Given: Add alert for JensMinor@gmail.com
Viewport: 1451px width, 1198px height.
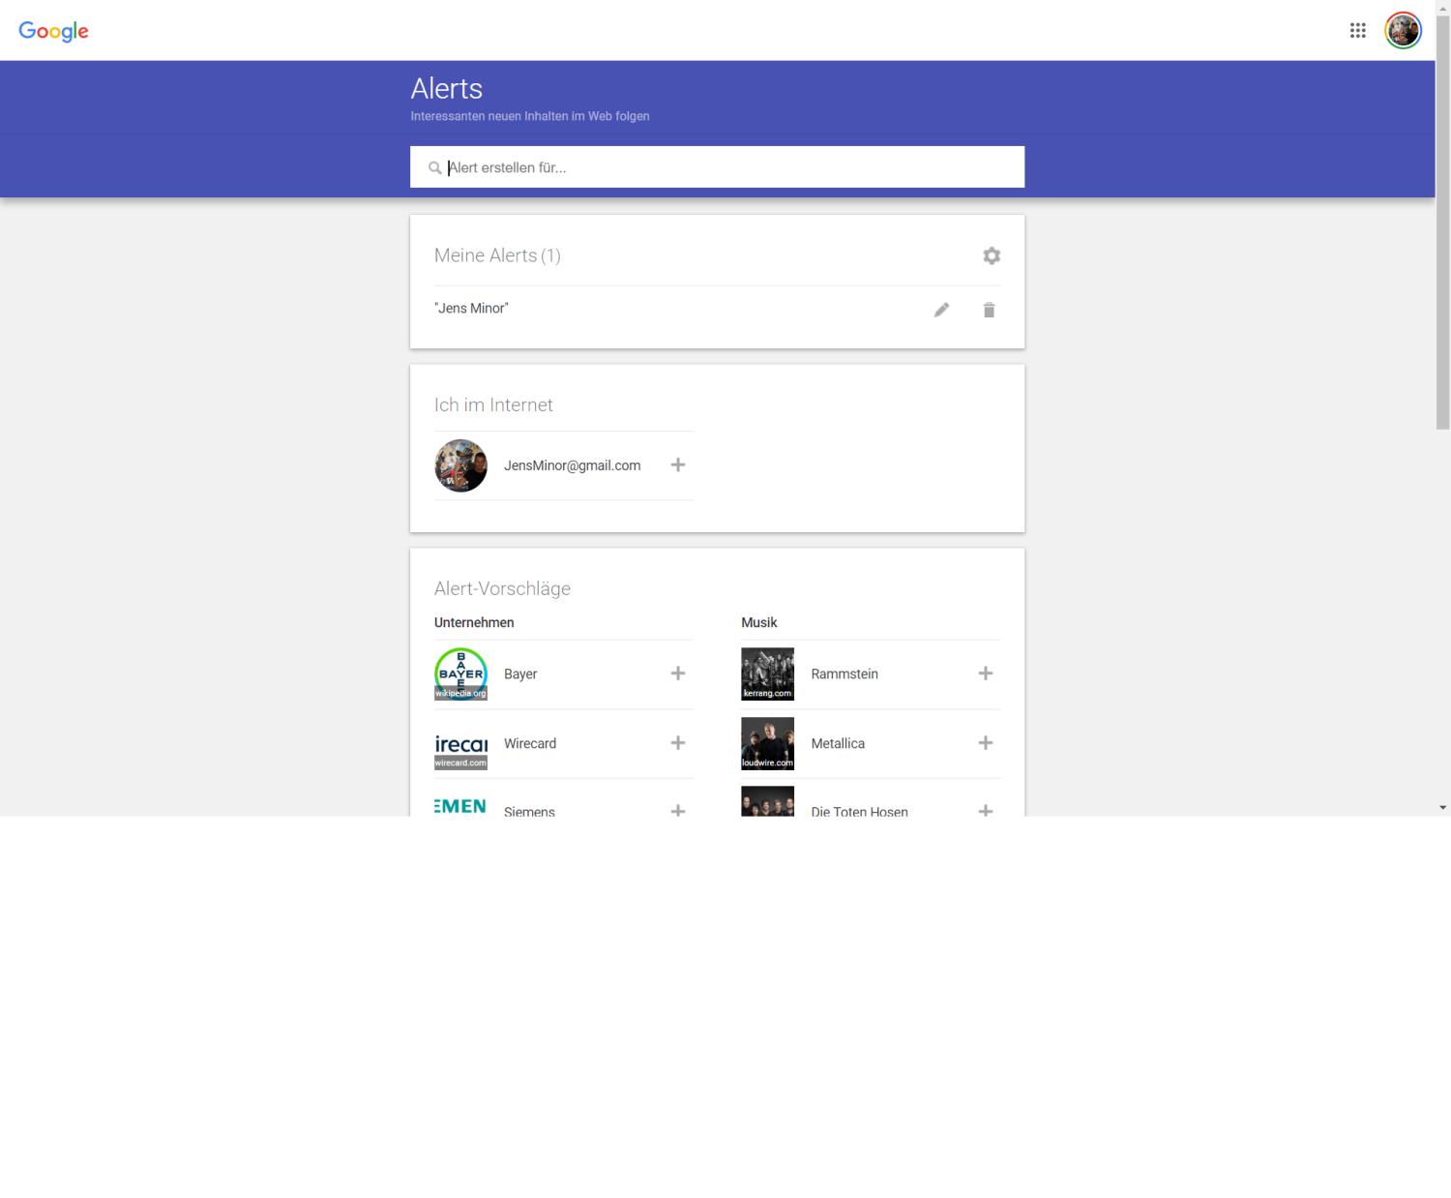Looking at the screenshot, I should [678, 465].
